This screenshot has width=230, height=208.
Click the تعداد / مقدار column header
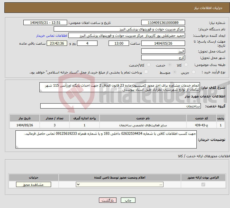tap(55, 118)
